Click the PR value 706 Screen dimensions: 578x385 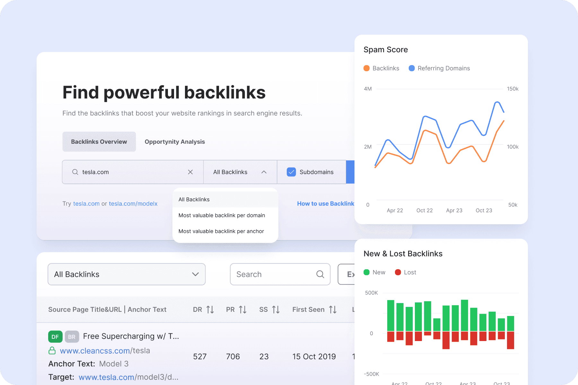[x=233, y=356]
